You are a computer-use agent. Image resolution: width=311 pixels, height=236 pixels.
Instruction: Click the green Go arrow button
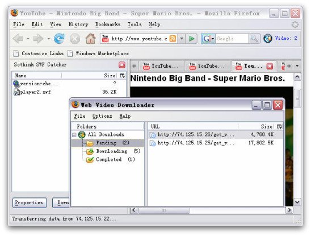tap(192, 39)
